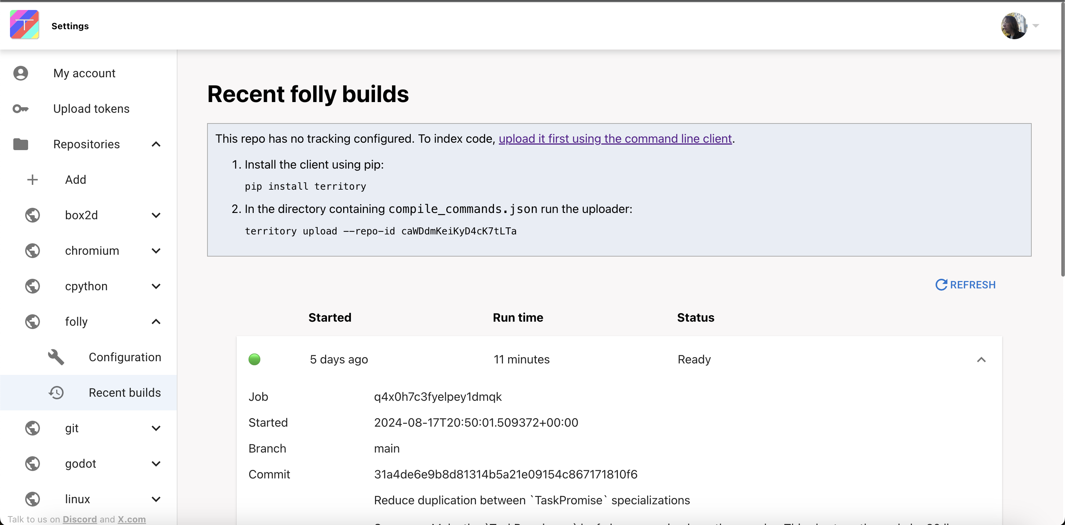Viewport: 1065px width, 525px height.
Task: Select the Repositories section label
Action: 87,144
